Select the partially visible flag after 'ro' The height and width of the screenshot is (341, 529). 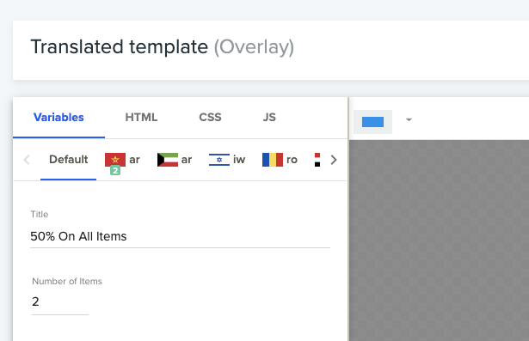coord(317,160)
